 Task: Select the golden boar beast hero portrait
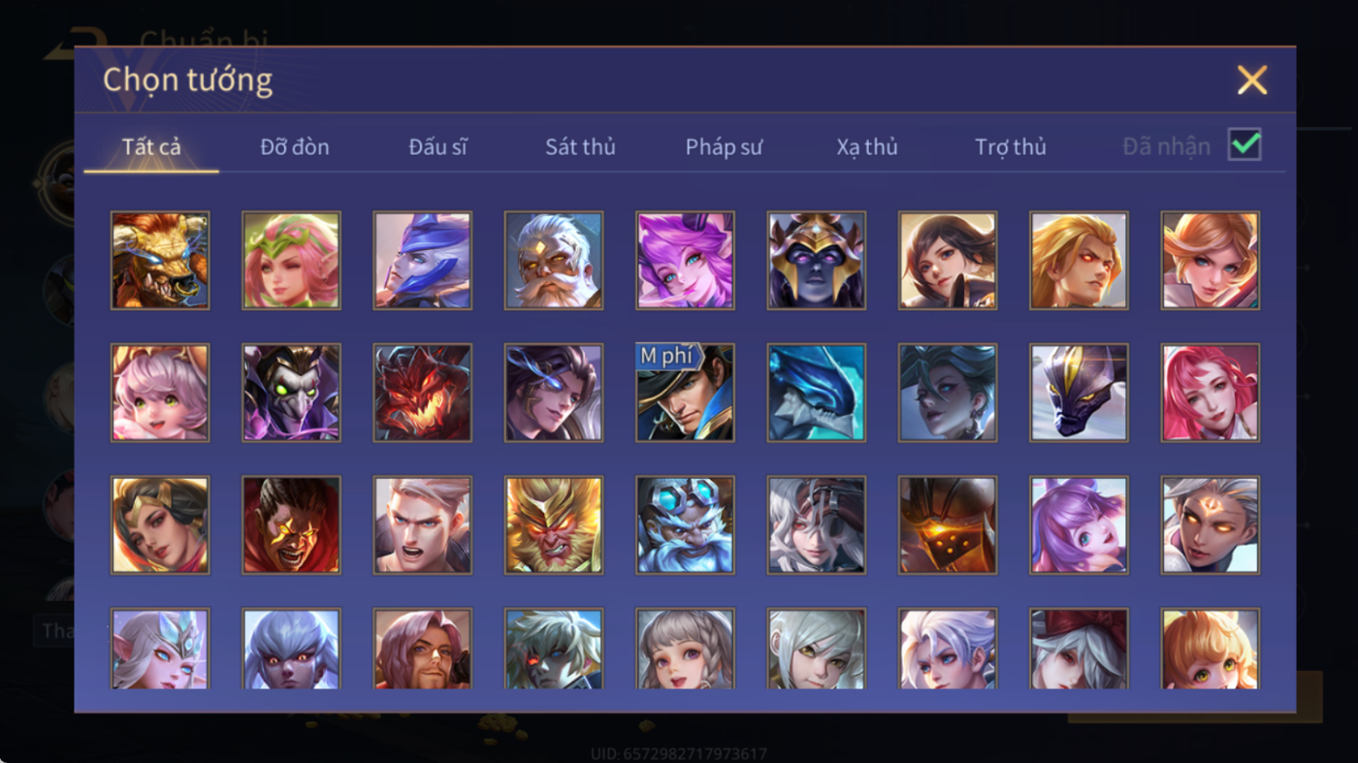160,261
